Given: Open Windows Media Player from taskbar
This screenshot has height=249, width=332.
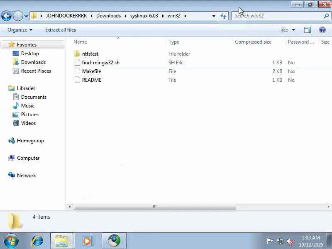Looking at the screenshot, I should (88, 241).
